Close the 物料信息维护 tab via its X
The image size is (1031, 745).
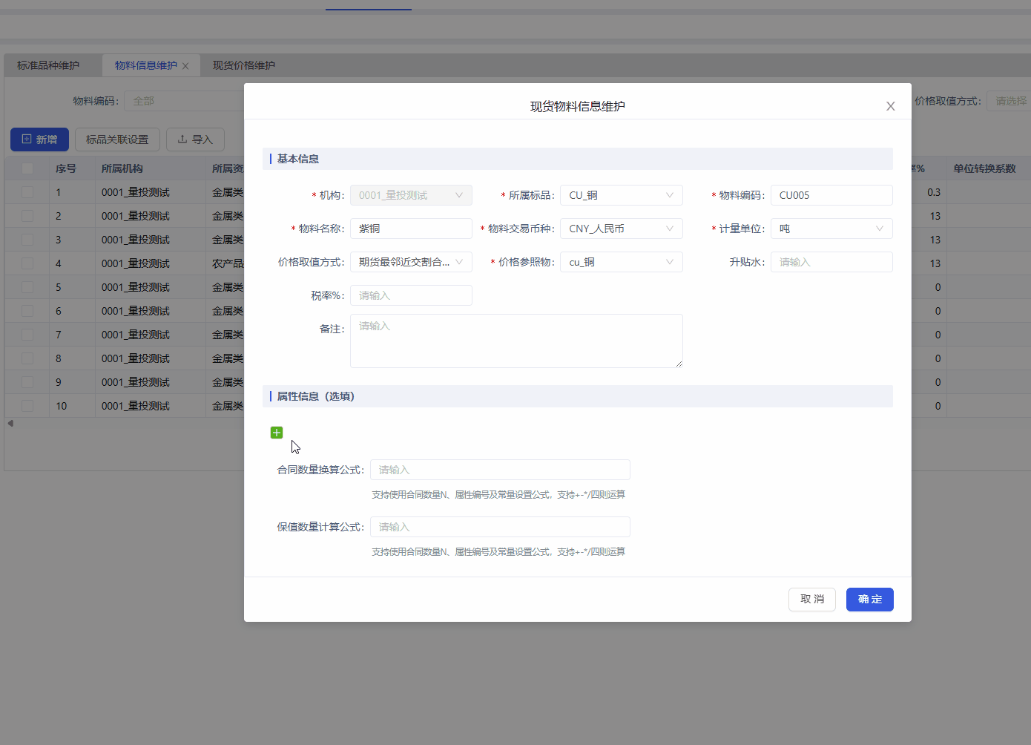click(x=185, y=66)
